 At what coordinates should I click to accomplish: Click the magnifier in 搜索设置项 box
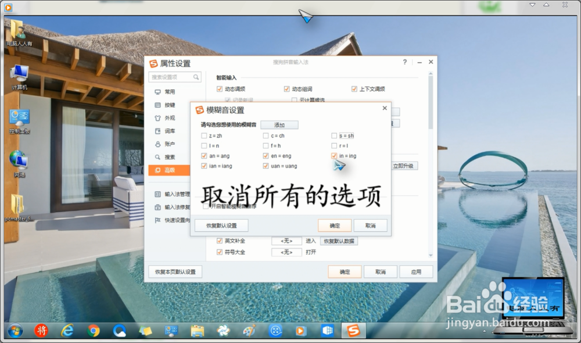pos(196,77)
